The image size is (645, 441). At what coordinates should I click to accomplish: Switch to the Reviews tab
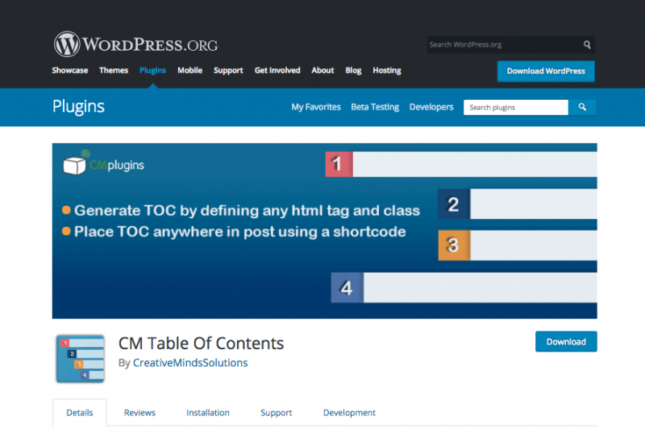[x=139, y=413]
